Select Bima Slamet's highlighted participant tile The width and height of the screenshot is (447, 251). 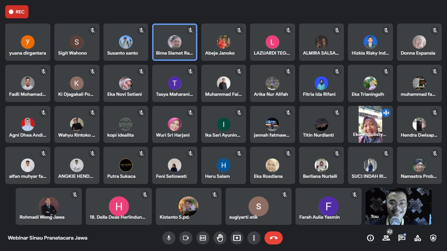(175, 42)
